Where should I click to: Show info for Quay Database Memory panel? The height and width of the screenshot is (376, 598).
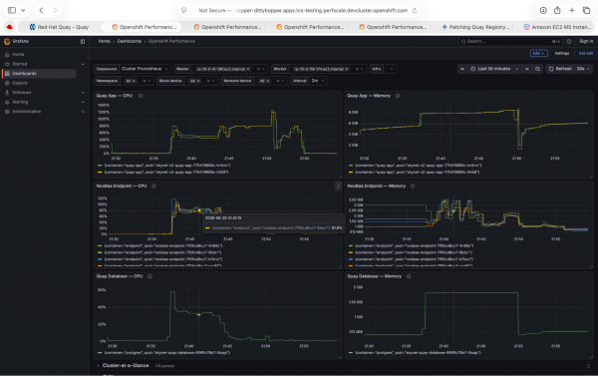409,276
